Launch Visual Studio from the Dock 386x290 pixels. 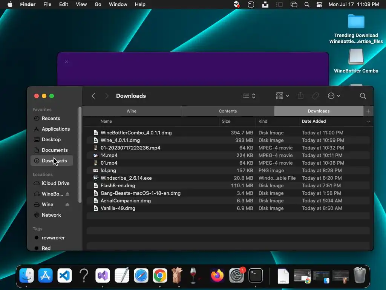[x=103, y=275]
